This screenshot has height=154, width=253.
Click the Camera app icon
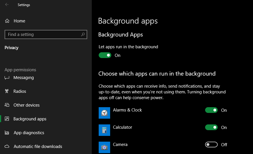point(104,147)
